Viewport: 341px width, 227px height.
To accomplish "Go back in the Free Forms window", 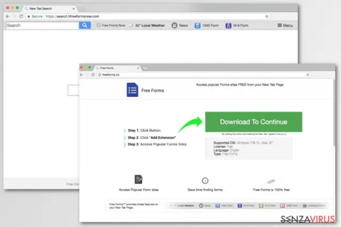I will (82, 74).
